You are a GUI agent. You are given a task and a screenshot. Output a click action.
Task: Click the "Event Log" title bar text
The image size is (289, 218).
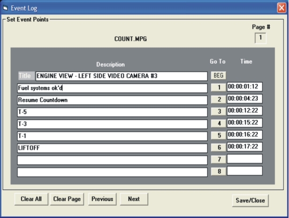(x=24, y=8)
